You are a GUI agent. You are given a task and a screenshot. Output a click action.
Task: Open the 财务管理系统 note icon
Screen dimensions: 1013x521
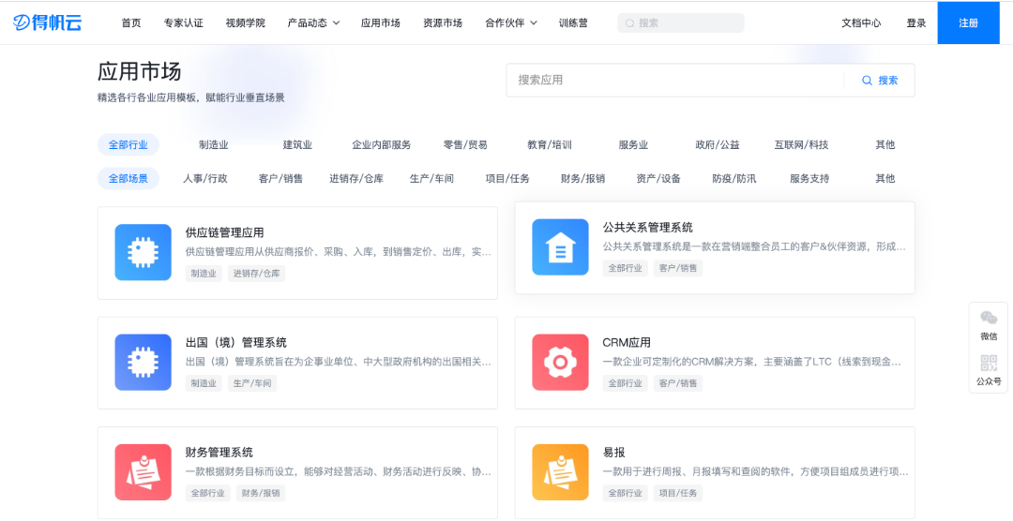[143, 472]
